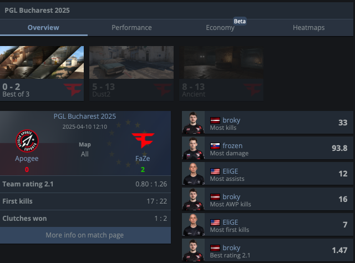Image resolution: width=355 pixels, height=263 pixels.
Task: Click frozen's player photo
Action: tap(193, 148)
